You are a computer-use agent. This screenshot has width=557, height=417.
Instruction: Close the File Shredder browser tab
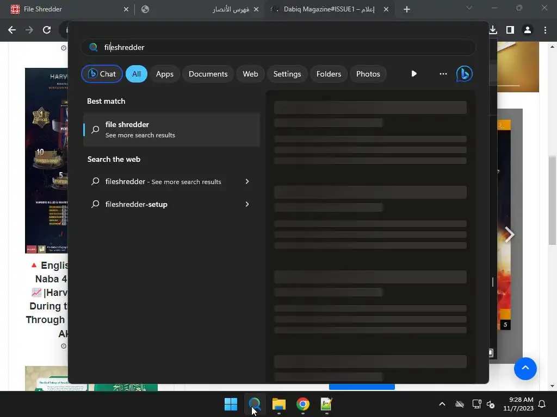[x=126, y=9]
